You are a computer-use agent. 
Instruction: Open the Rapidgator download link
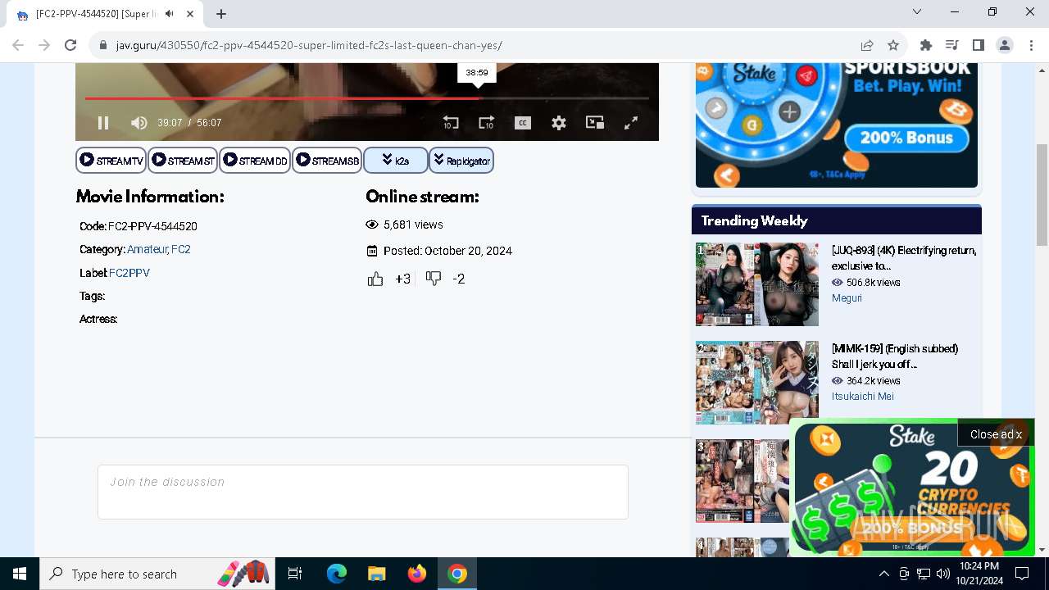pos(461,161)
